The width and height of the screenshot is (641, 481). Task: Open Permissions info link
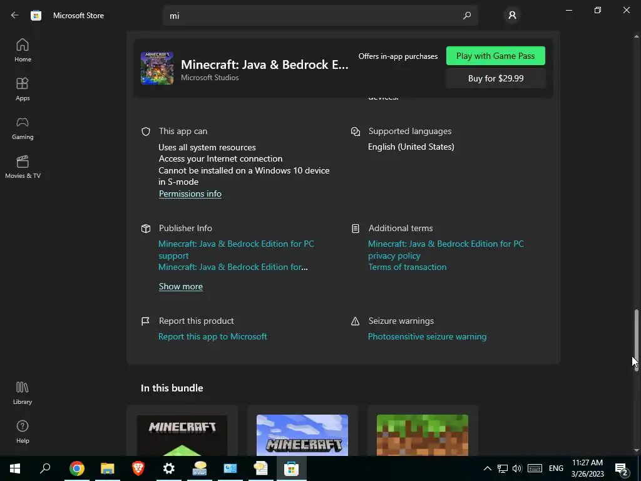(190, 194)
